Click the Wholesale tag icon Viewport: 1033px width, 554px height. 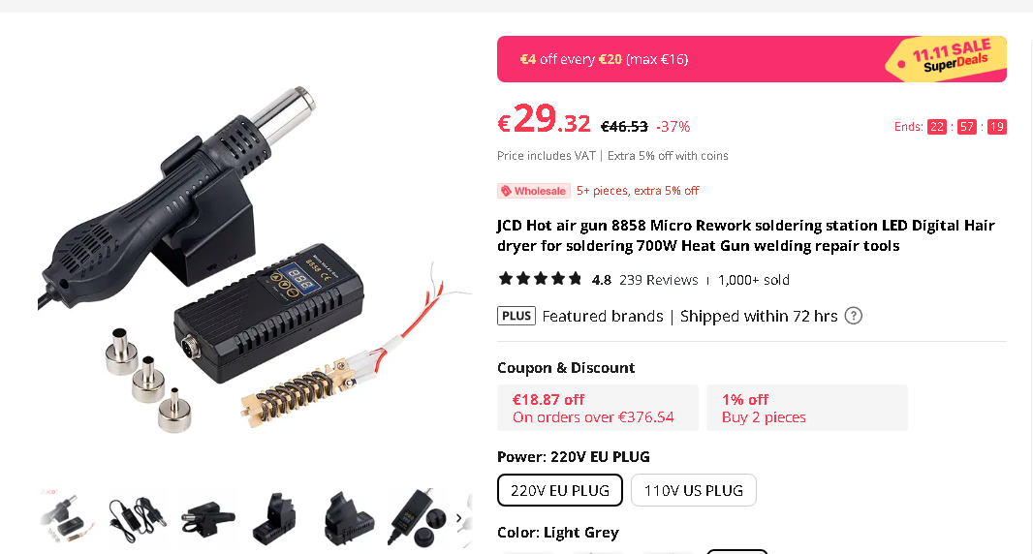click(506, 191)
